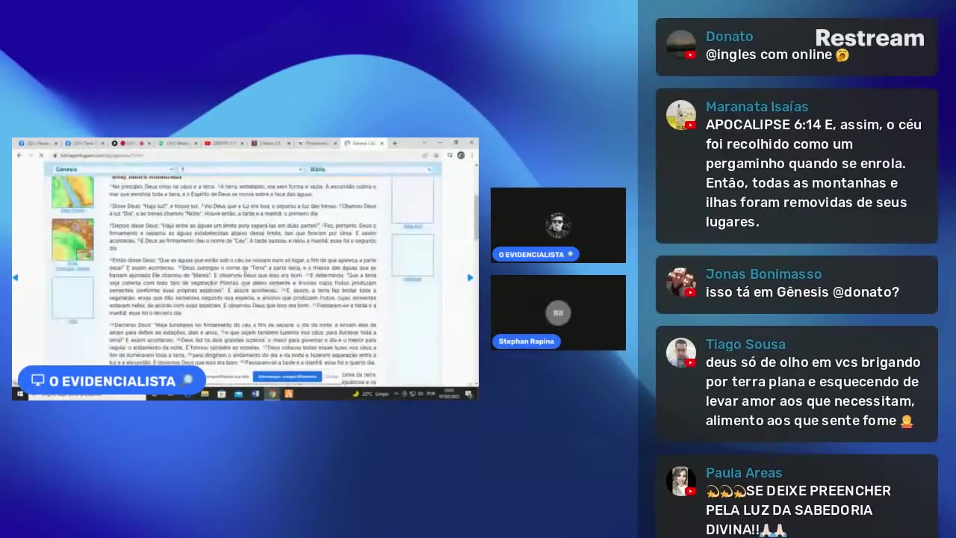Image resolution: width=956 pixels, height=538 pixels.
Task: Click the O EVIDENCIALISTA webcam tile
Action: coord(558,225)
